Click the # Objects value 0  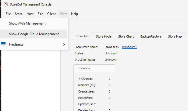tap(109, 79)
